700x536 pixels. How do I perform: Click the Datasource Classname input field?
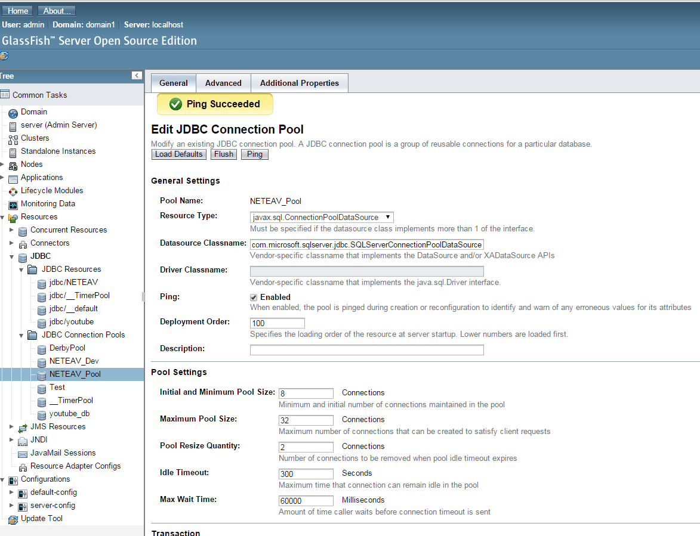(x=367, y=244)
